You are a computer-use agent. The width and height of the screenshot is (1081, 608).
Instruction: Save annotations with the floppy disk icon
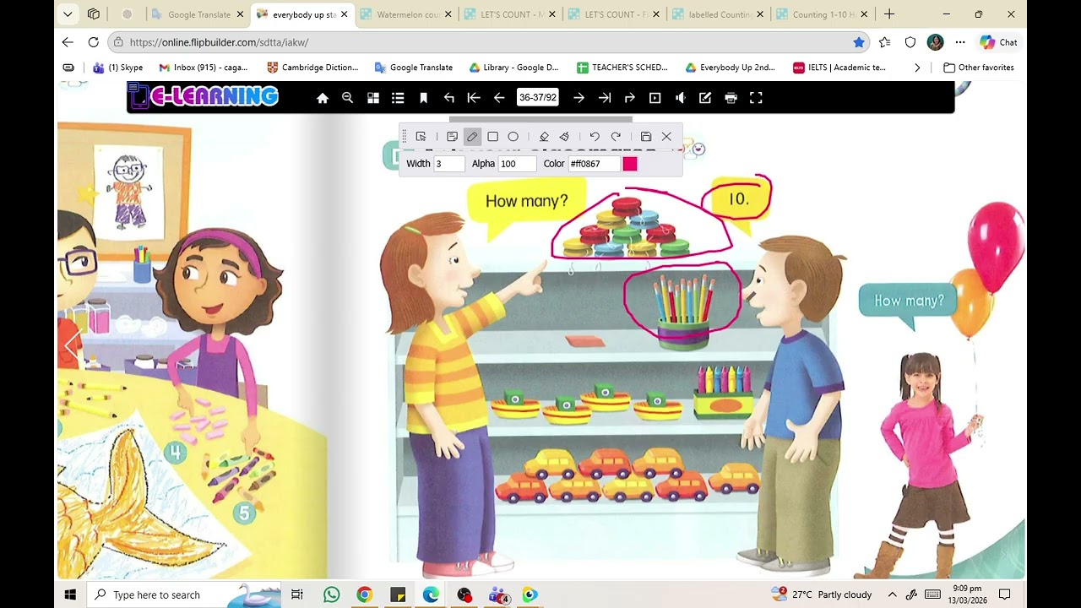click(x=646, y=137)
